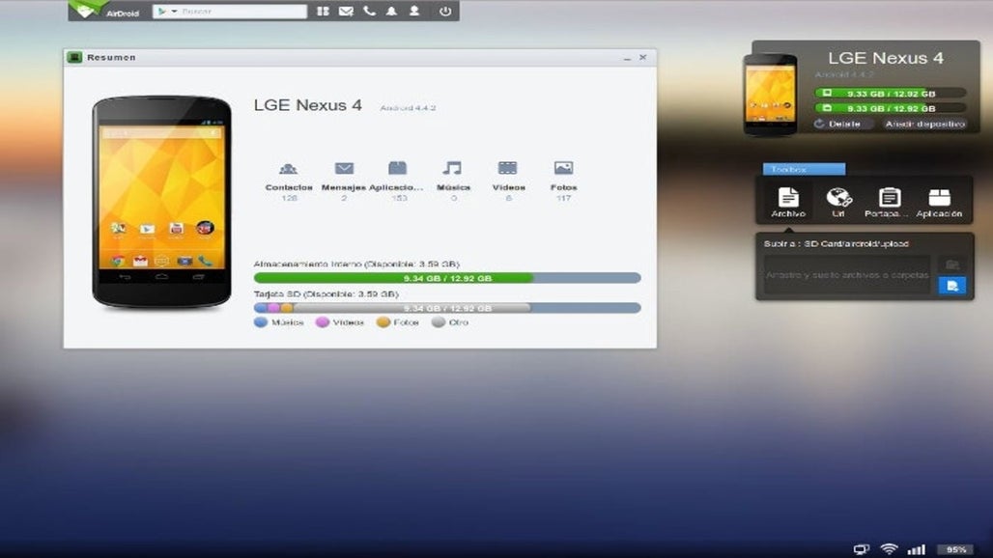Select Aplicación tool in Toolbox

pos(939,203)
